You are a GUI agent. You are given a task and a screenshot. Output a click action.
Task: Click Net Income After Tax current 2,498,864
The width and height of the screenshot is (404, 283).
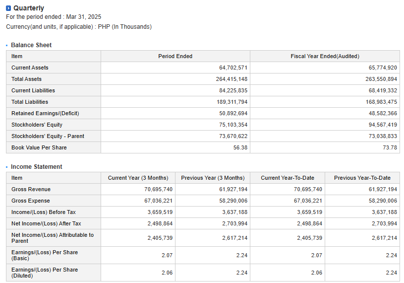click(x=160, y=223)
